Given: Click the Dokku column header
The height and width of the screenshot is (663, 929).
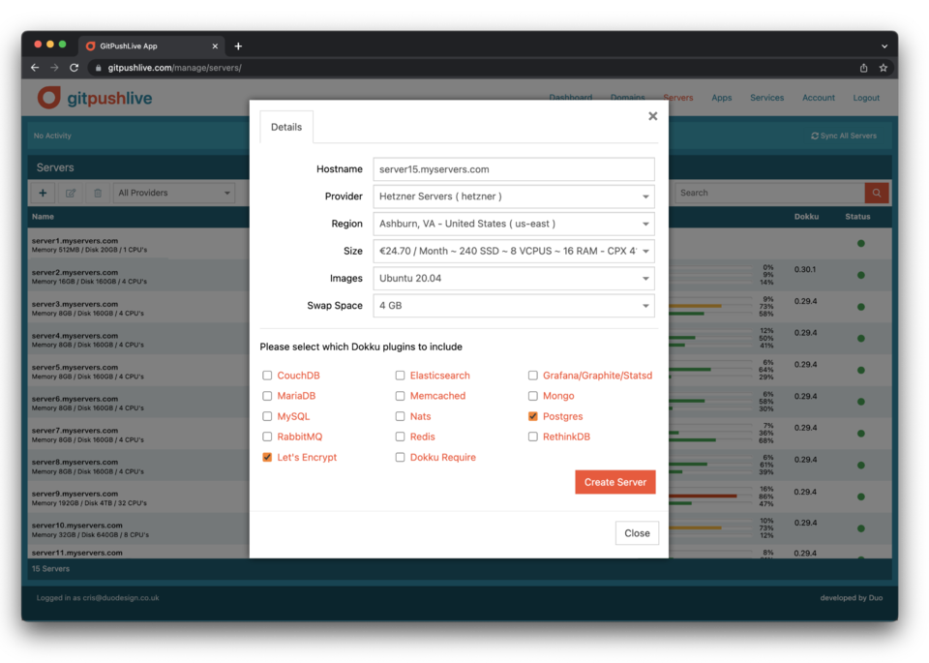Looking at the screenshot, I should 806,217.
